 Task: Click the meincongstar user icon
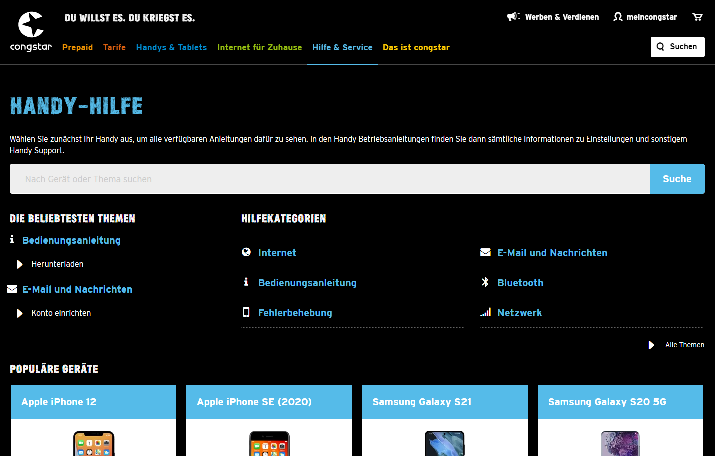tap(618, 17)
